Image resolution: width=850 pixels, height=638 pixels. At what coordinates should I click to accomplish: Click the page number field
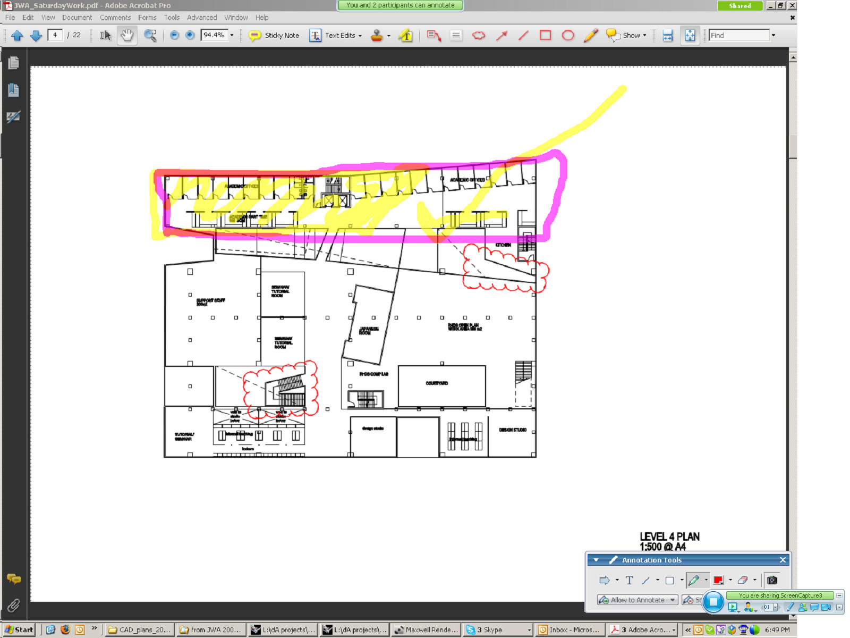(x=55, y=35)
